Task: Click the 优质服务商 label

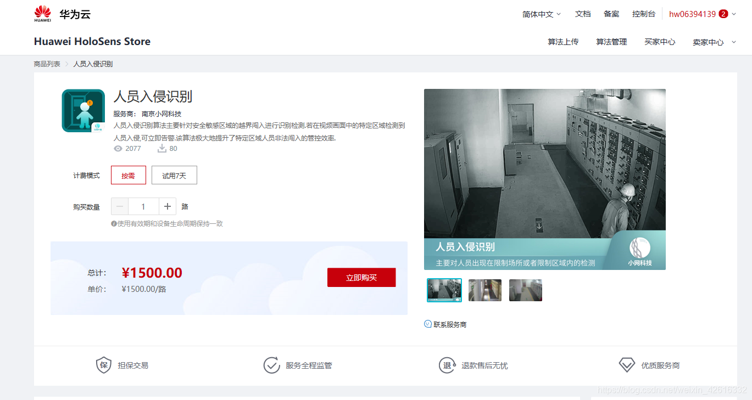Action: coord(660,365)
